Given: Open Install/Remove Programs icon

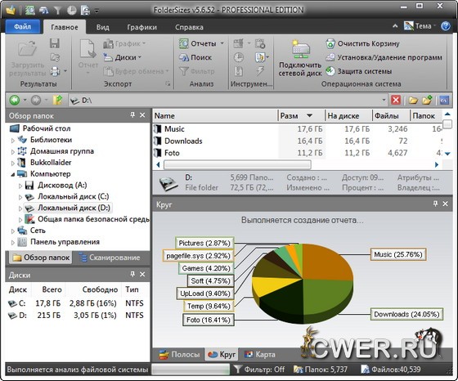Looking at the screenshot, I should (x=330, y=57).
